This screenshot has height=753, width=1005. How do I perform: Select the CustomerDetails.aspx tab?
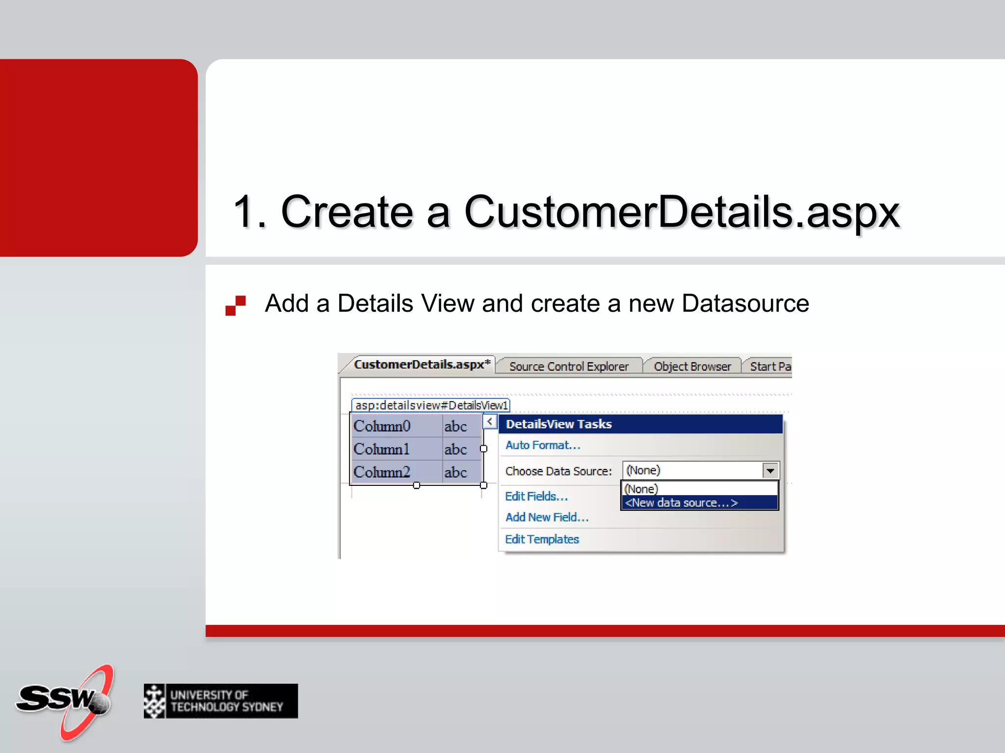click(x=422, y=365)
